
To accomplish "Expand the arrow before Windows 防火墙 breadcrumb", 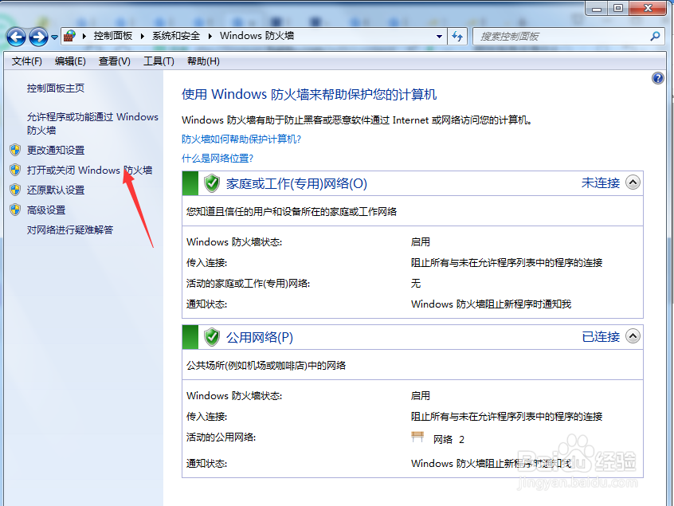I will [x=210, y=36].
